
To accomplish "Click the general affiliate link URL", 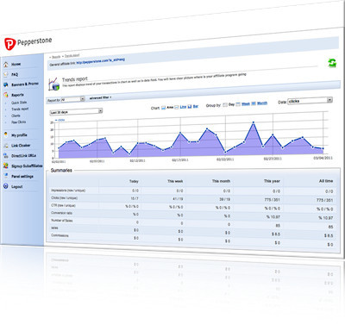I will (x=100, y=61).
